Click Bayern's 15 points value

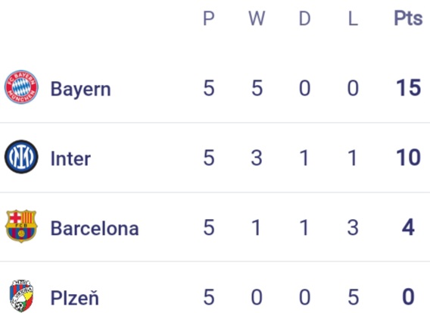point(408,88)
